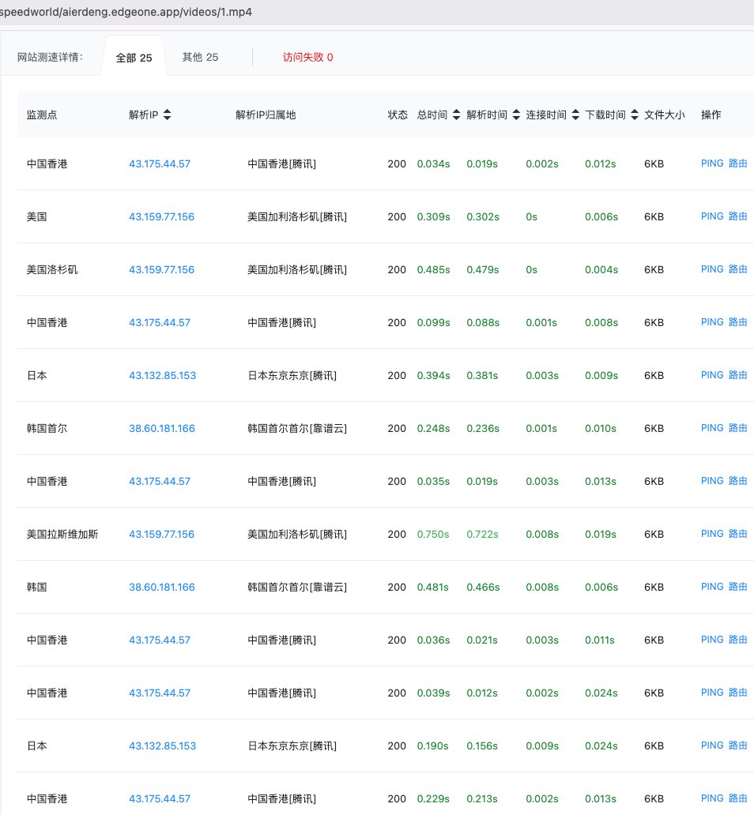Select the 美国拉斯维加斯 monitoring point cell
Viewport: 754px width, 815px height.
[62, 535]
